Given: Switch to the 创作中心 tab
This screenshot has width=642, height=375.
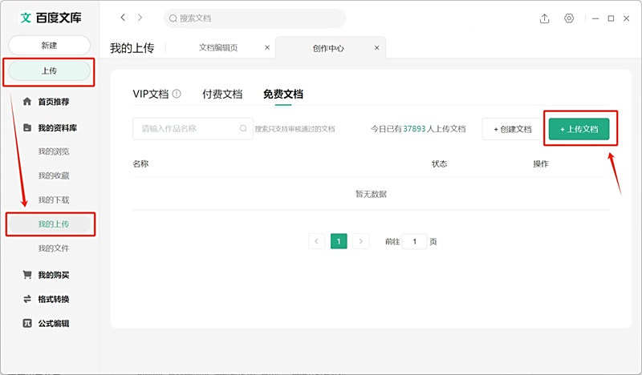Looking at the screenshot, I should (328, 48).
